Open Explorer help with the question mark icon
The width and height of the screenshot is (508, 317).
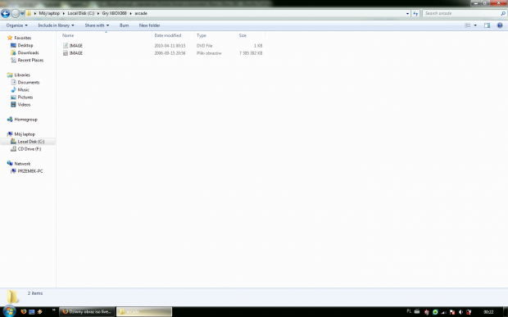point(500,25)
